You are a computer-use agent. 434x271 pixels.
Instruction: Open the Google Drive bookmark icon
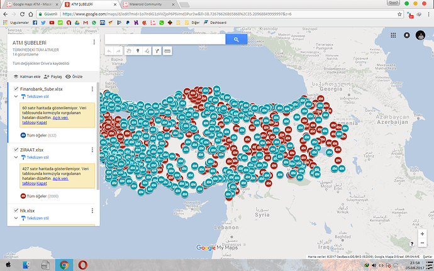click(77, 23)
